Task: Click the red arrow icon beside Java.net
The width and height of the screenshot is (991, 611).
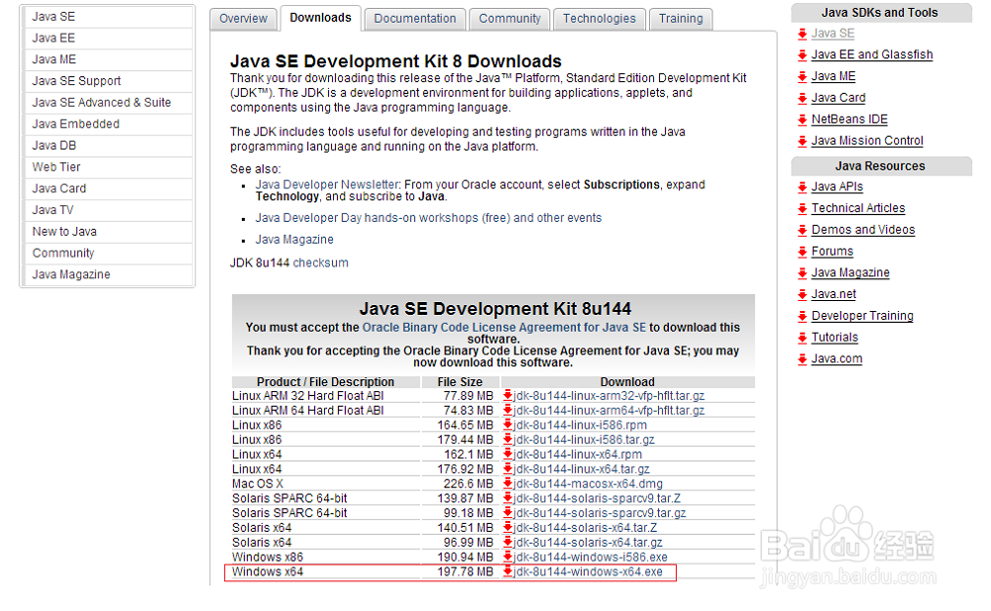Action: [x=802, y=294]
